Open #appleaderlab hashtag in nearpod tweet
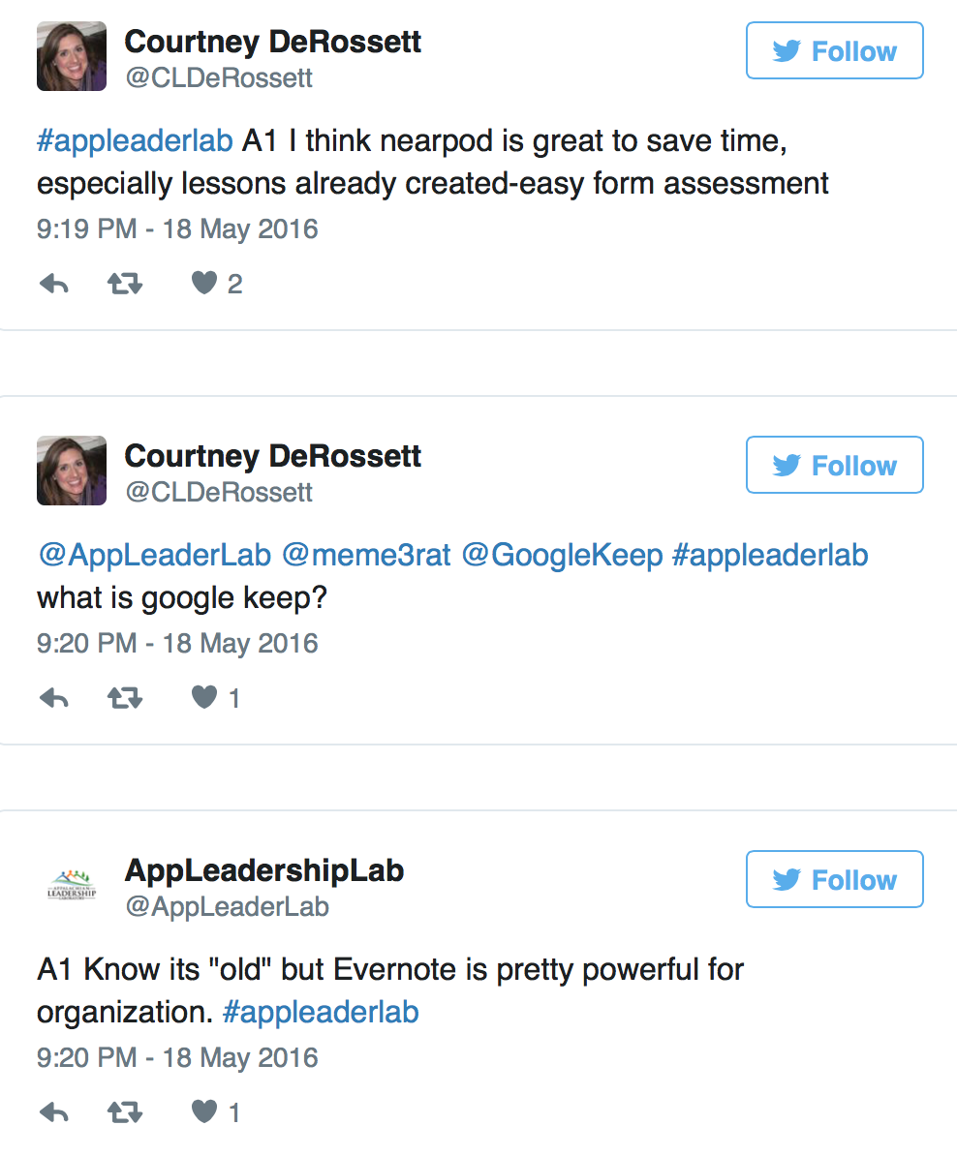The image size is (957, 1156). tap(135, 140)
